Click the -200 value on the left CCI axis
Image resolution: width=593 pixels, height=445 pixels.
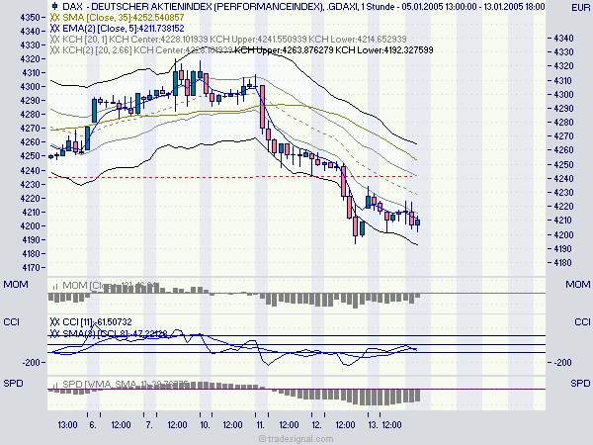click(31, 363)
